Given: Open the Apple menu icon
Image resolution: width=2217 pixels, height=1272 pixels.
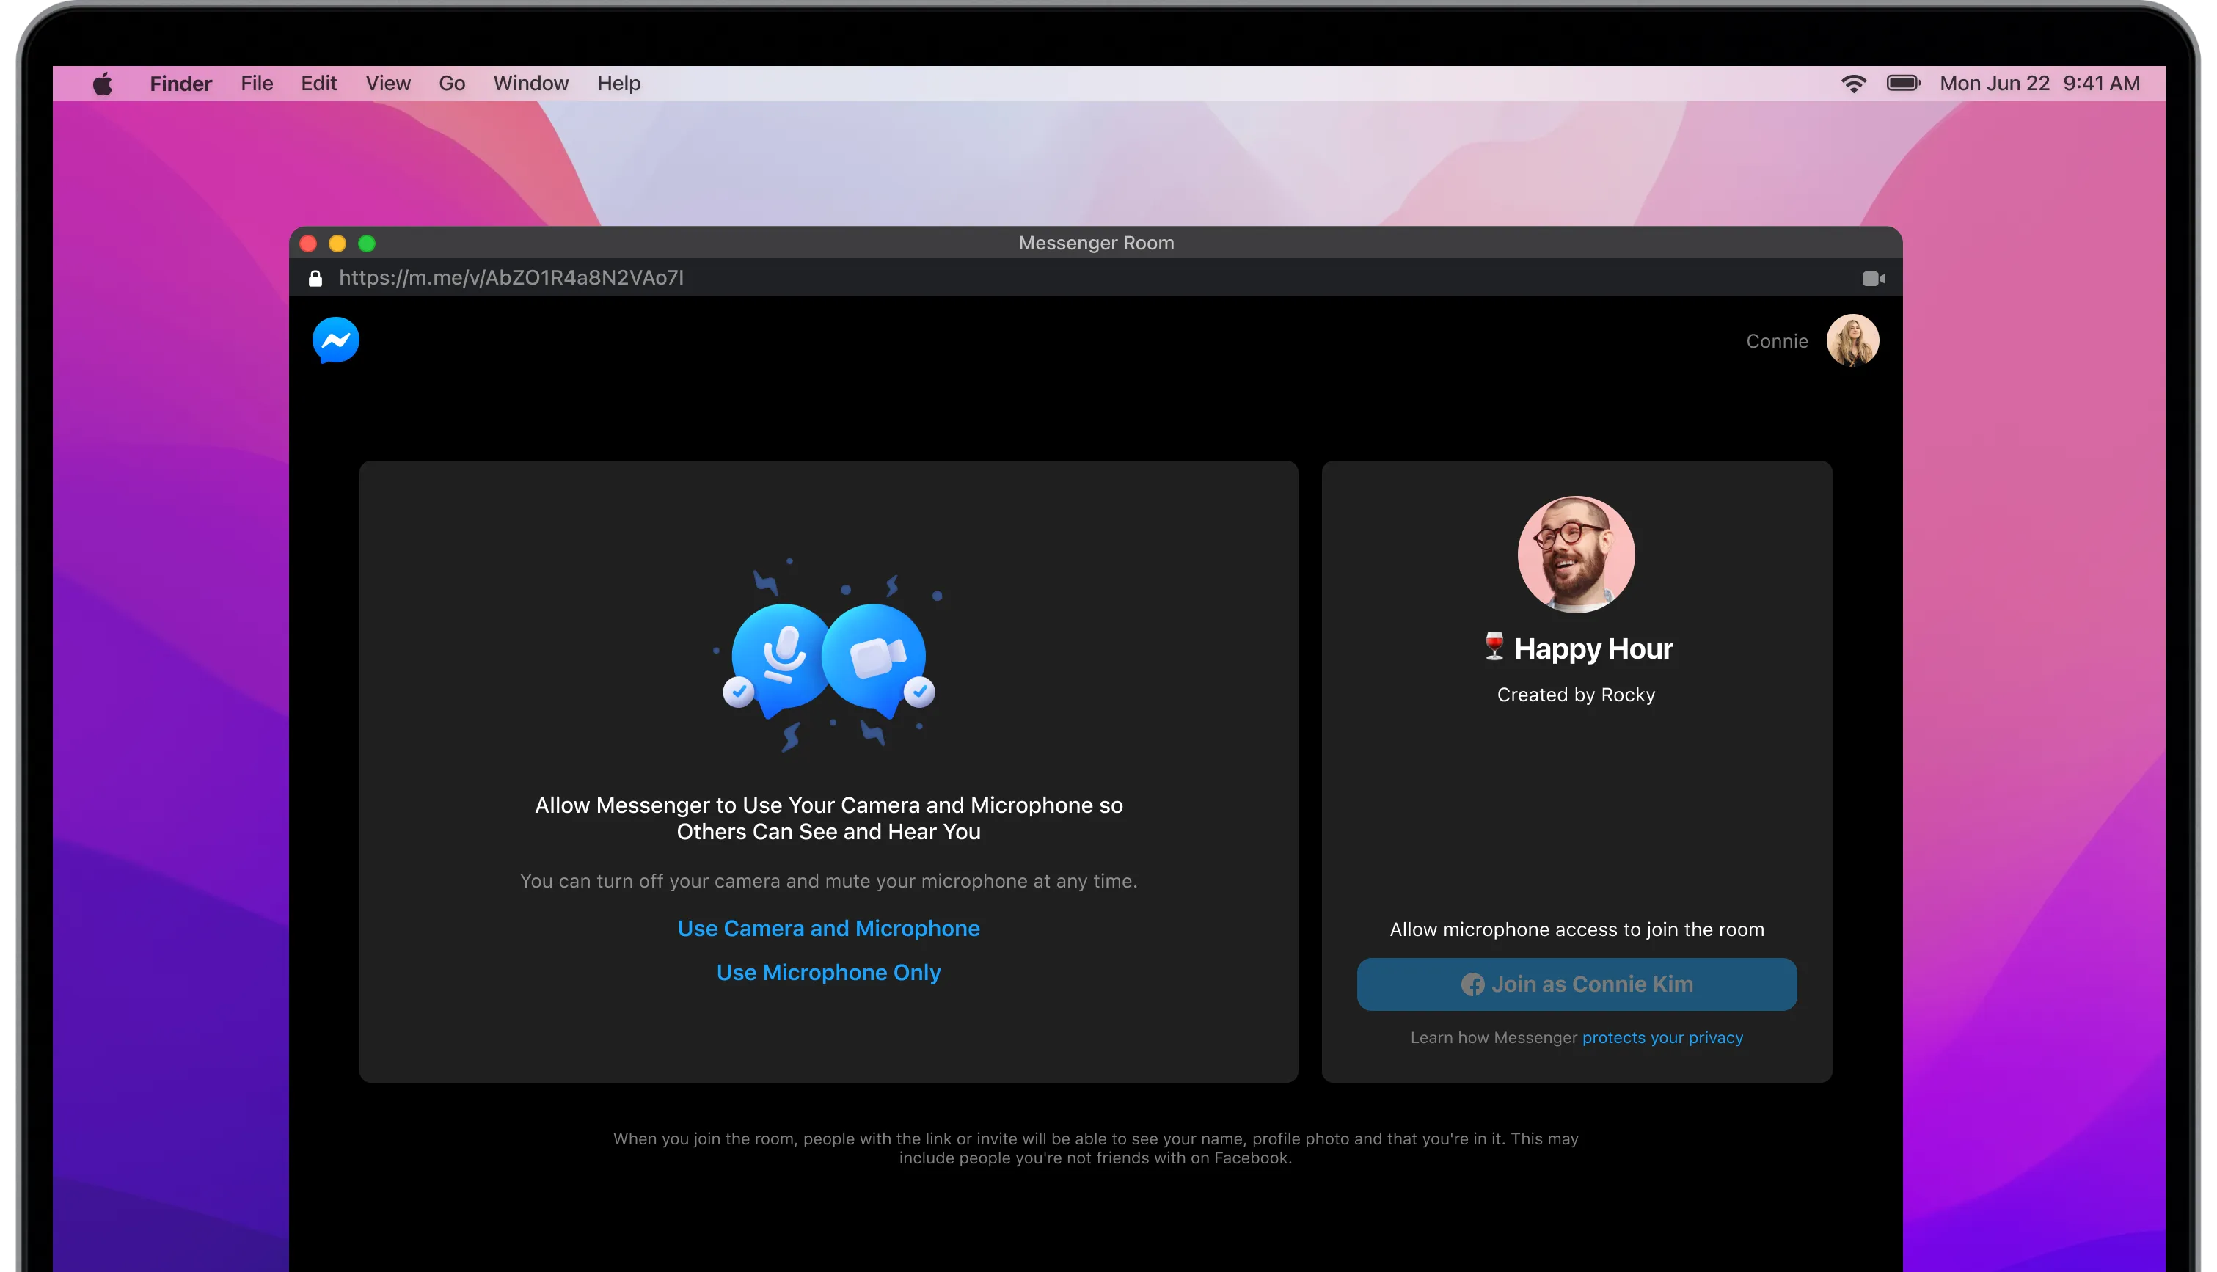Looking at the screenshot, I should tap(103, 84).
